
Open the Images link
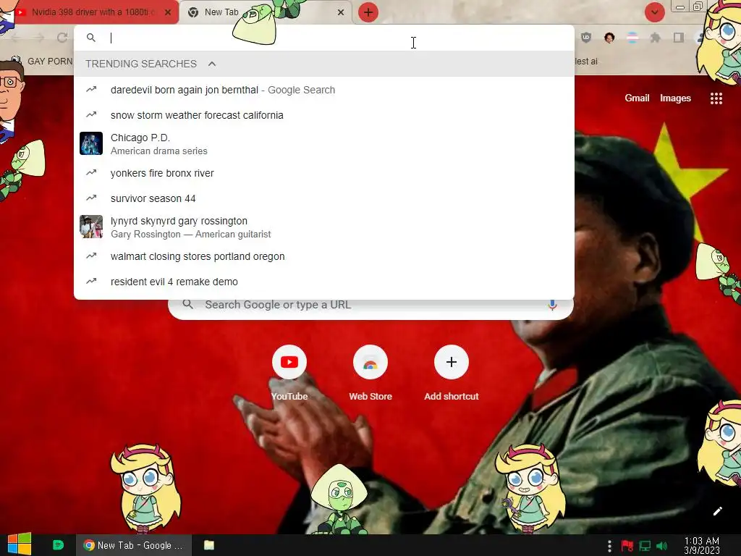point(675,98)
